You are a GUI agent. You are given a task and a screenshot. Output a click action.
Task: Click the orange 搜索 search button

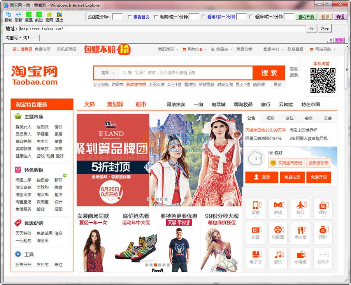(x=269, y=73)
